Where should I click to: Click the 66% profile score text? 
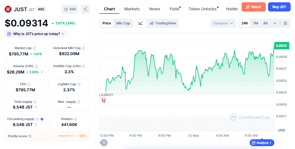[83, 136]
